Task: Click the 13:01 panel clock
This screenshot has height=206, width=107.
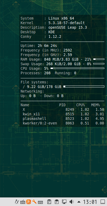Action: pyautogui.click(x=90, y=202)
